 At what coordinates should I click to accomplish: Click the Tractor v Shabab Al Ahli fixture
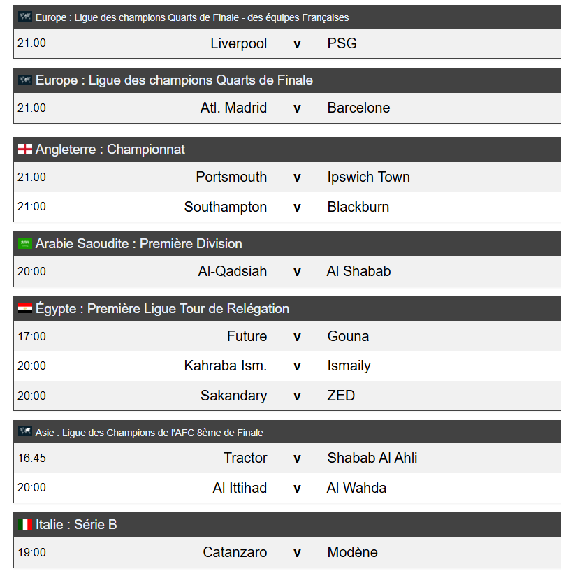pos(296,458)
